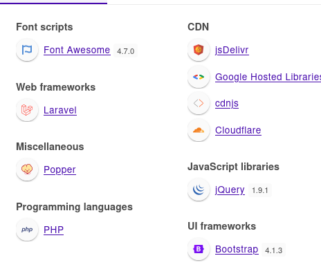Open the Cloudflare link
321x267 pixels.
coord(238,130)
